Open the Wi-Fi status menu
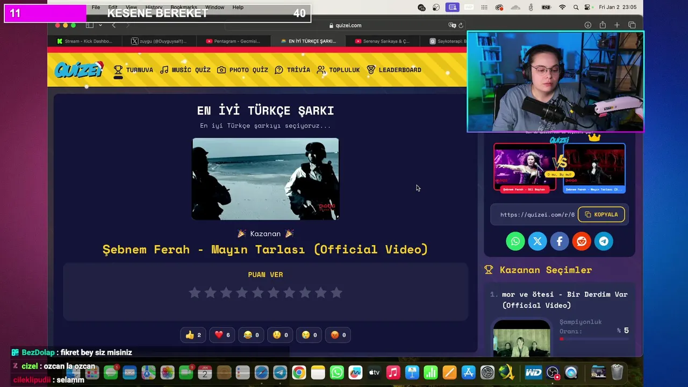The height and width of the screenshot is (387, 688). [562, 8]
